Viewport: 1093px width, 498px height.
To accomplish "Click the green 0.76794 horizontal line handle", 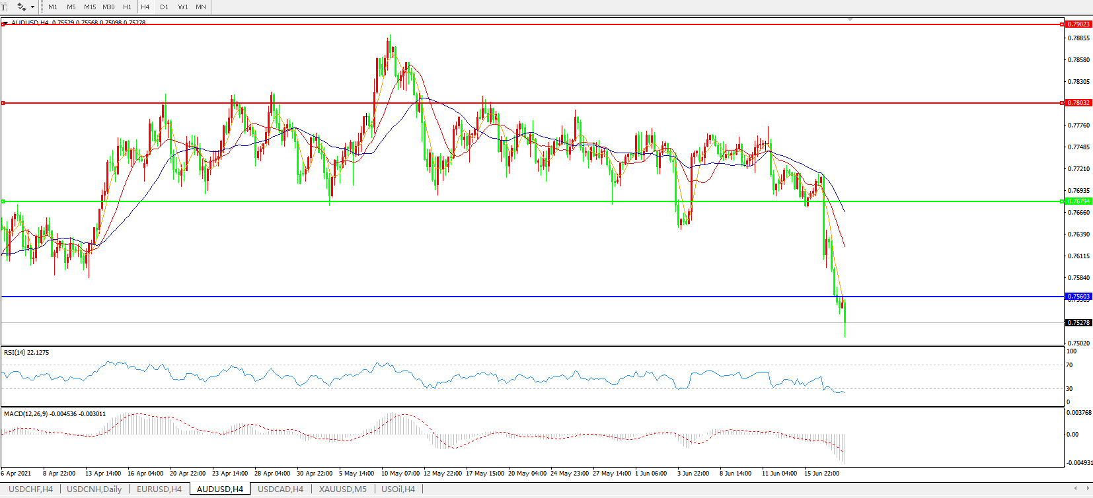I will 3,201.
